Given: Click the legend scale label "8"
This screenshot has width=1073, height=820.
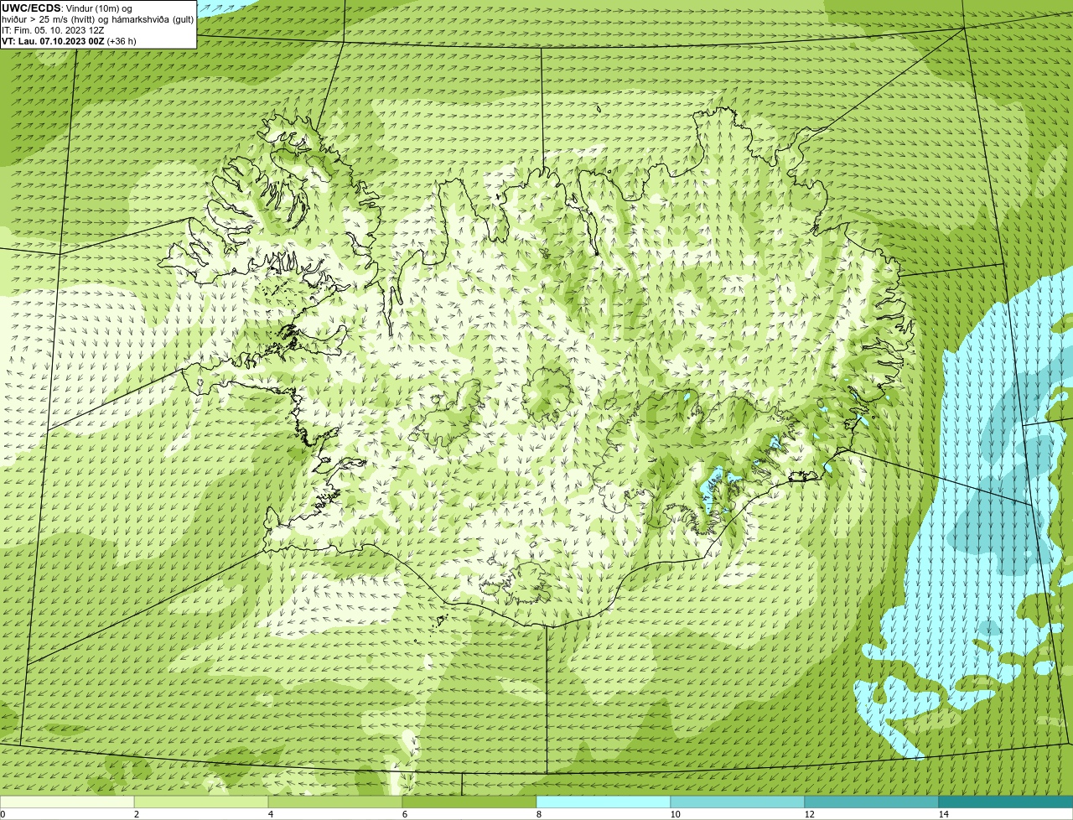Looking at the screenshot, I should tap(538, 814).
